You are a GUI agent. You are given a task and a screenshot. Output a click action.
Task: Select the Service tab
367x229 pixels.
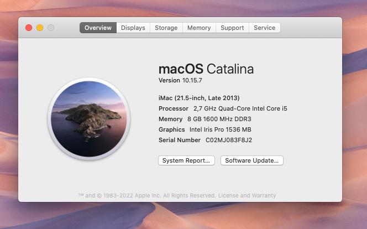[x=265, y=28]
